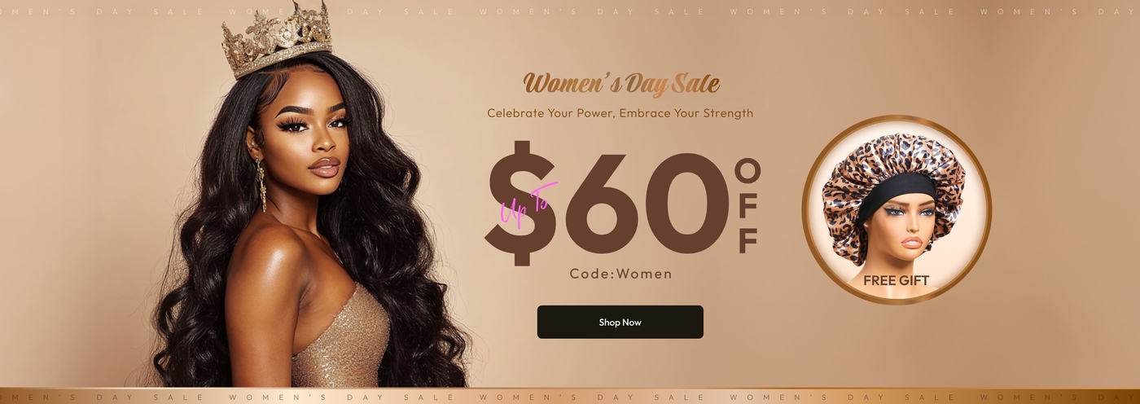Click the gold crown on model
This screenshot has width=1140, height=404.
[278, 39]
